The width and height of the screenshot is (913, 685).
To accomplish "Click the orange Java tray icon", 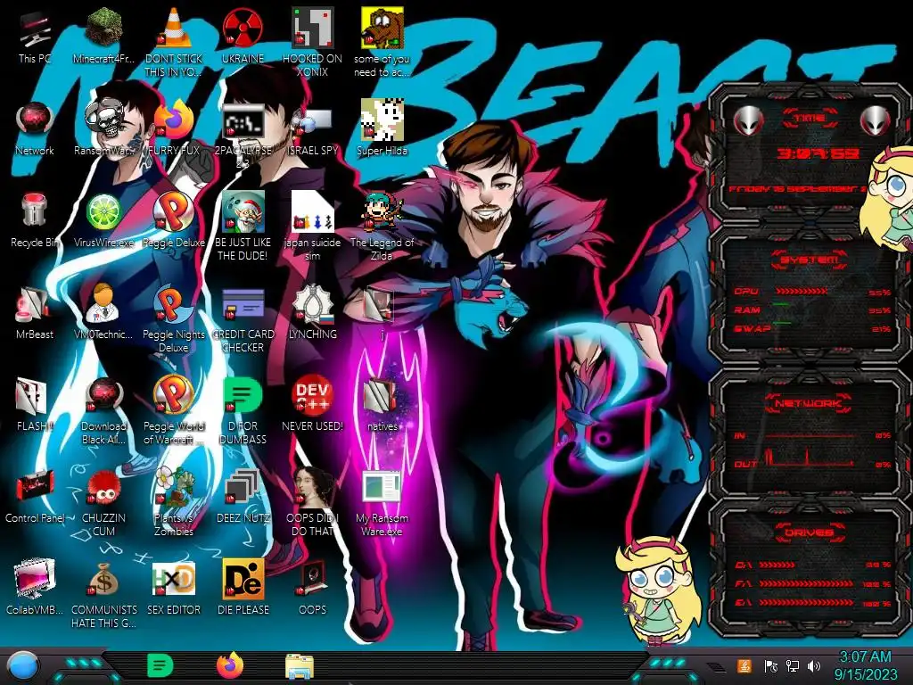I will [744, 666].
